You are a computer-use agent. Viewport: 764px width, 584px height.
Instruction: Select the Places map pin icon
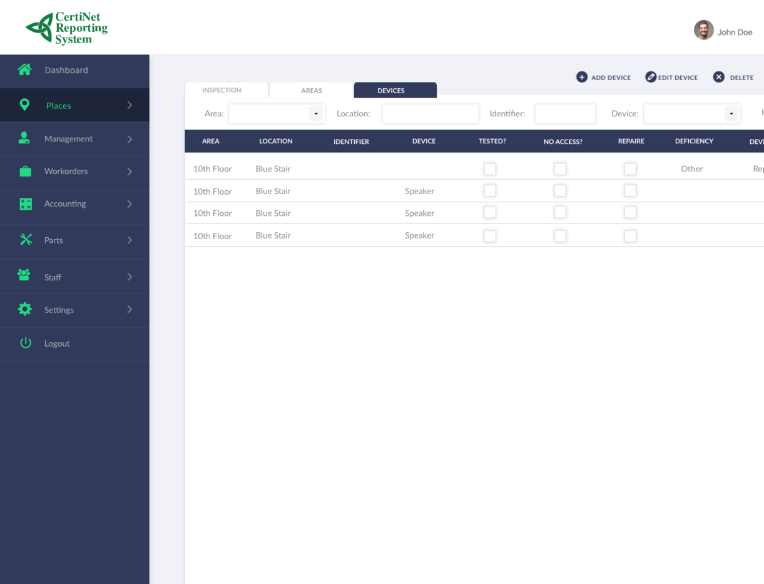coord(24,104)
